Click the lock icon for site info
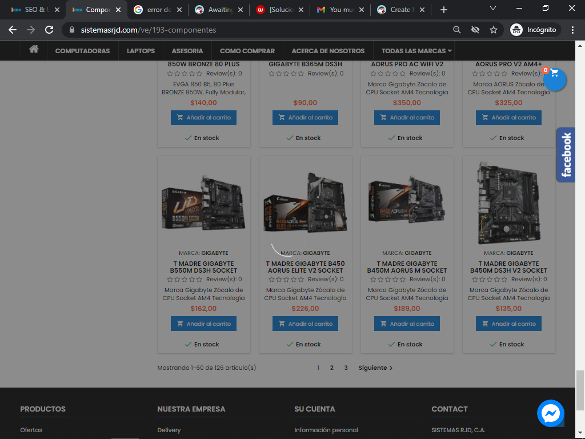The height and width of the screenshot is (439, 585). pos(72,30)
